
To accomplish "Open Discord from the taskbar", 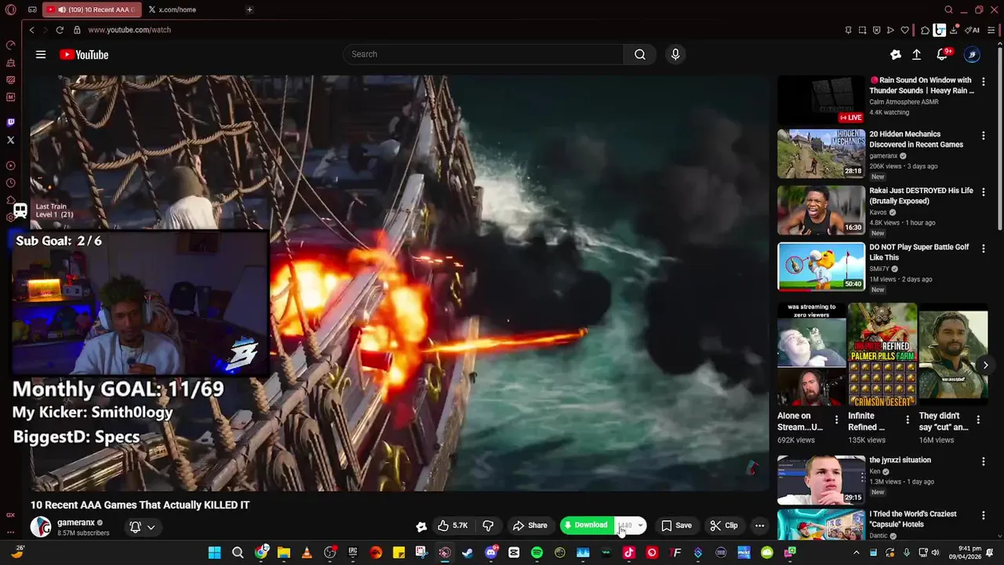I will click(491, 552).
